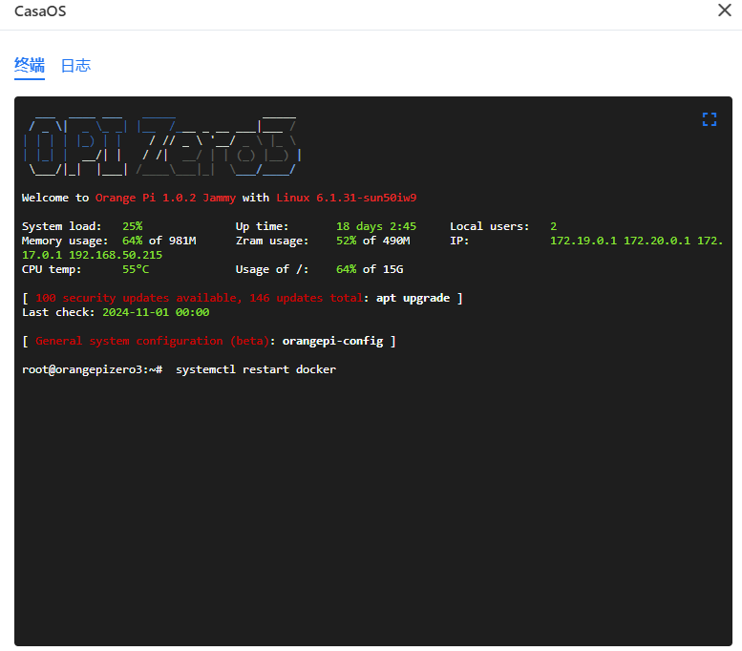Click the System load value 25%
This screenshot has width=742, height=651.
pos(133,226)
